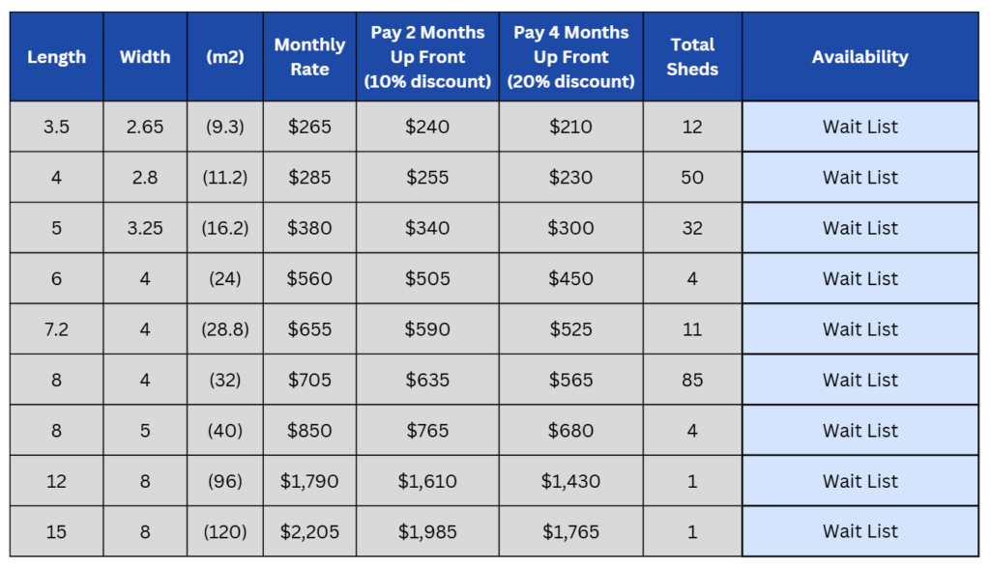Click the 3.25 width cell

[x=145, y=228]
